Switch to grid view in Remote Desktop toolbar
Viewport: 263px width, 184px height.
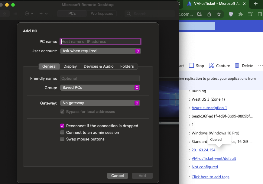(4, 14)
